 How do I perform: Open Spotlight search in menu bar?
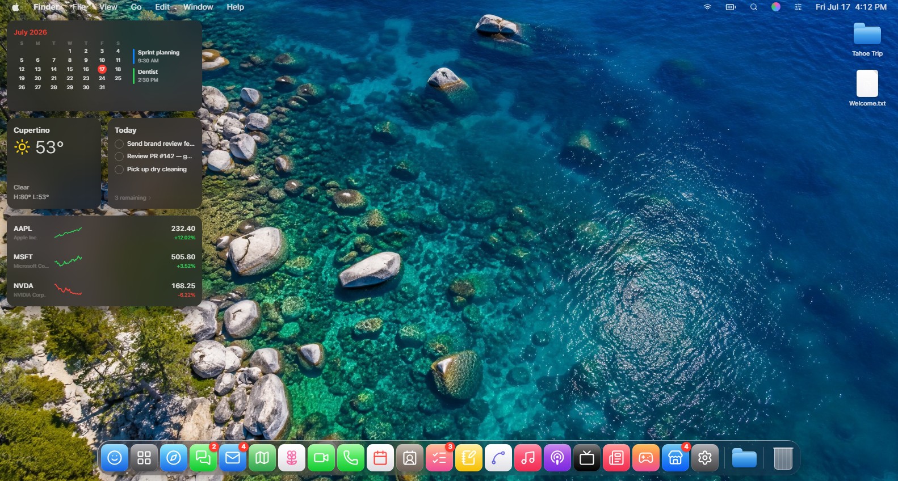[x=754, y=7]
